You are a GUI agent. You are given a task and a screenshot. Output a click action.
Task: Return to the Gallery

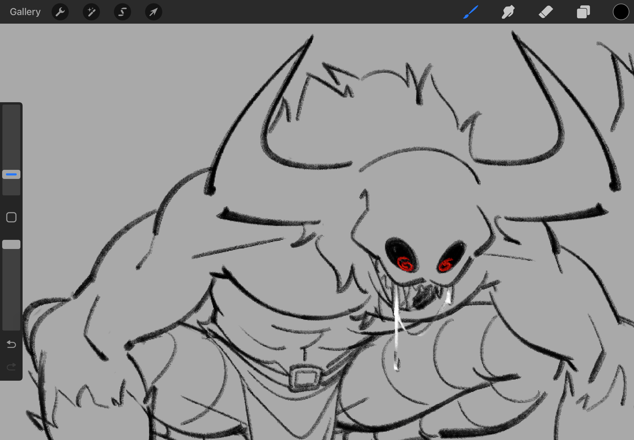(25, 12)
